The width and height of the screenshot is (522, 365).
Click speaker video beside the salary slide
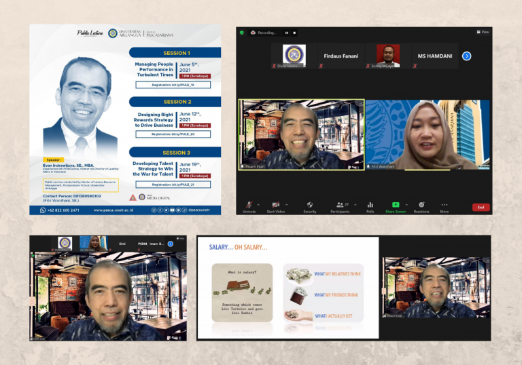click(436, 288)
